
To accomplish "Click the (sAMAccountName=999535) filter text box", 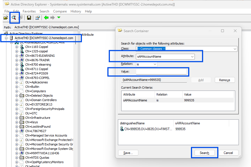I will 154,80.
